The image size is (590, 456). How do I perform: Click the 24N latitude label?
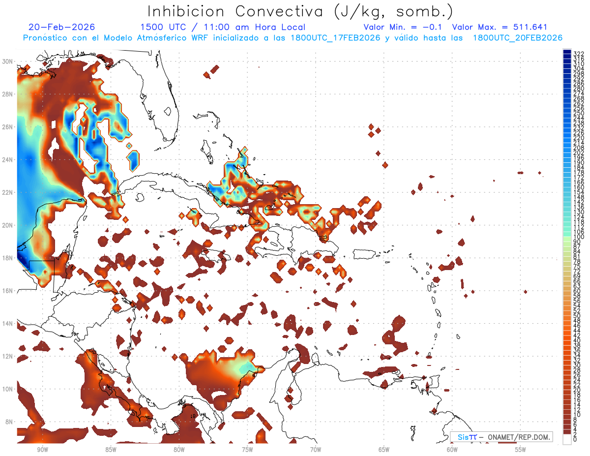[8, 159]
